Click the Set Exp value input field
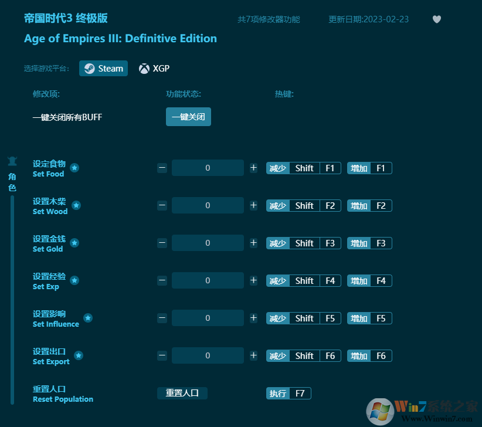Screen dimensions: 482x427 pyautogui.click(x=208, y=280)
